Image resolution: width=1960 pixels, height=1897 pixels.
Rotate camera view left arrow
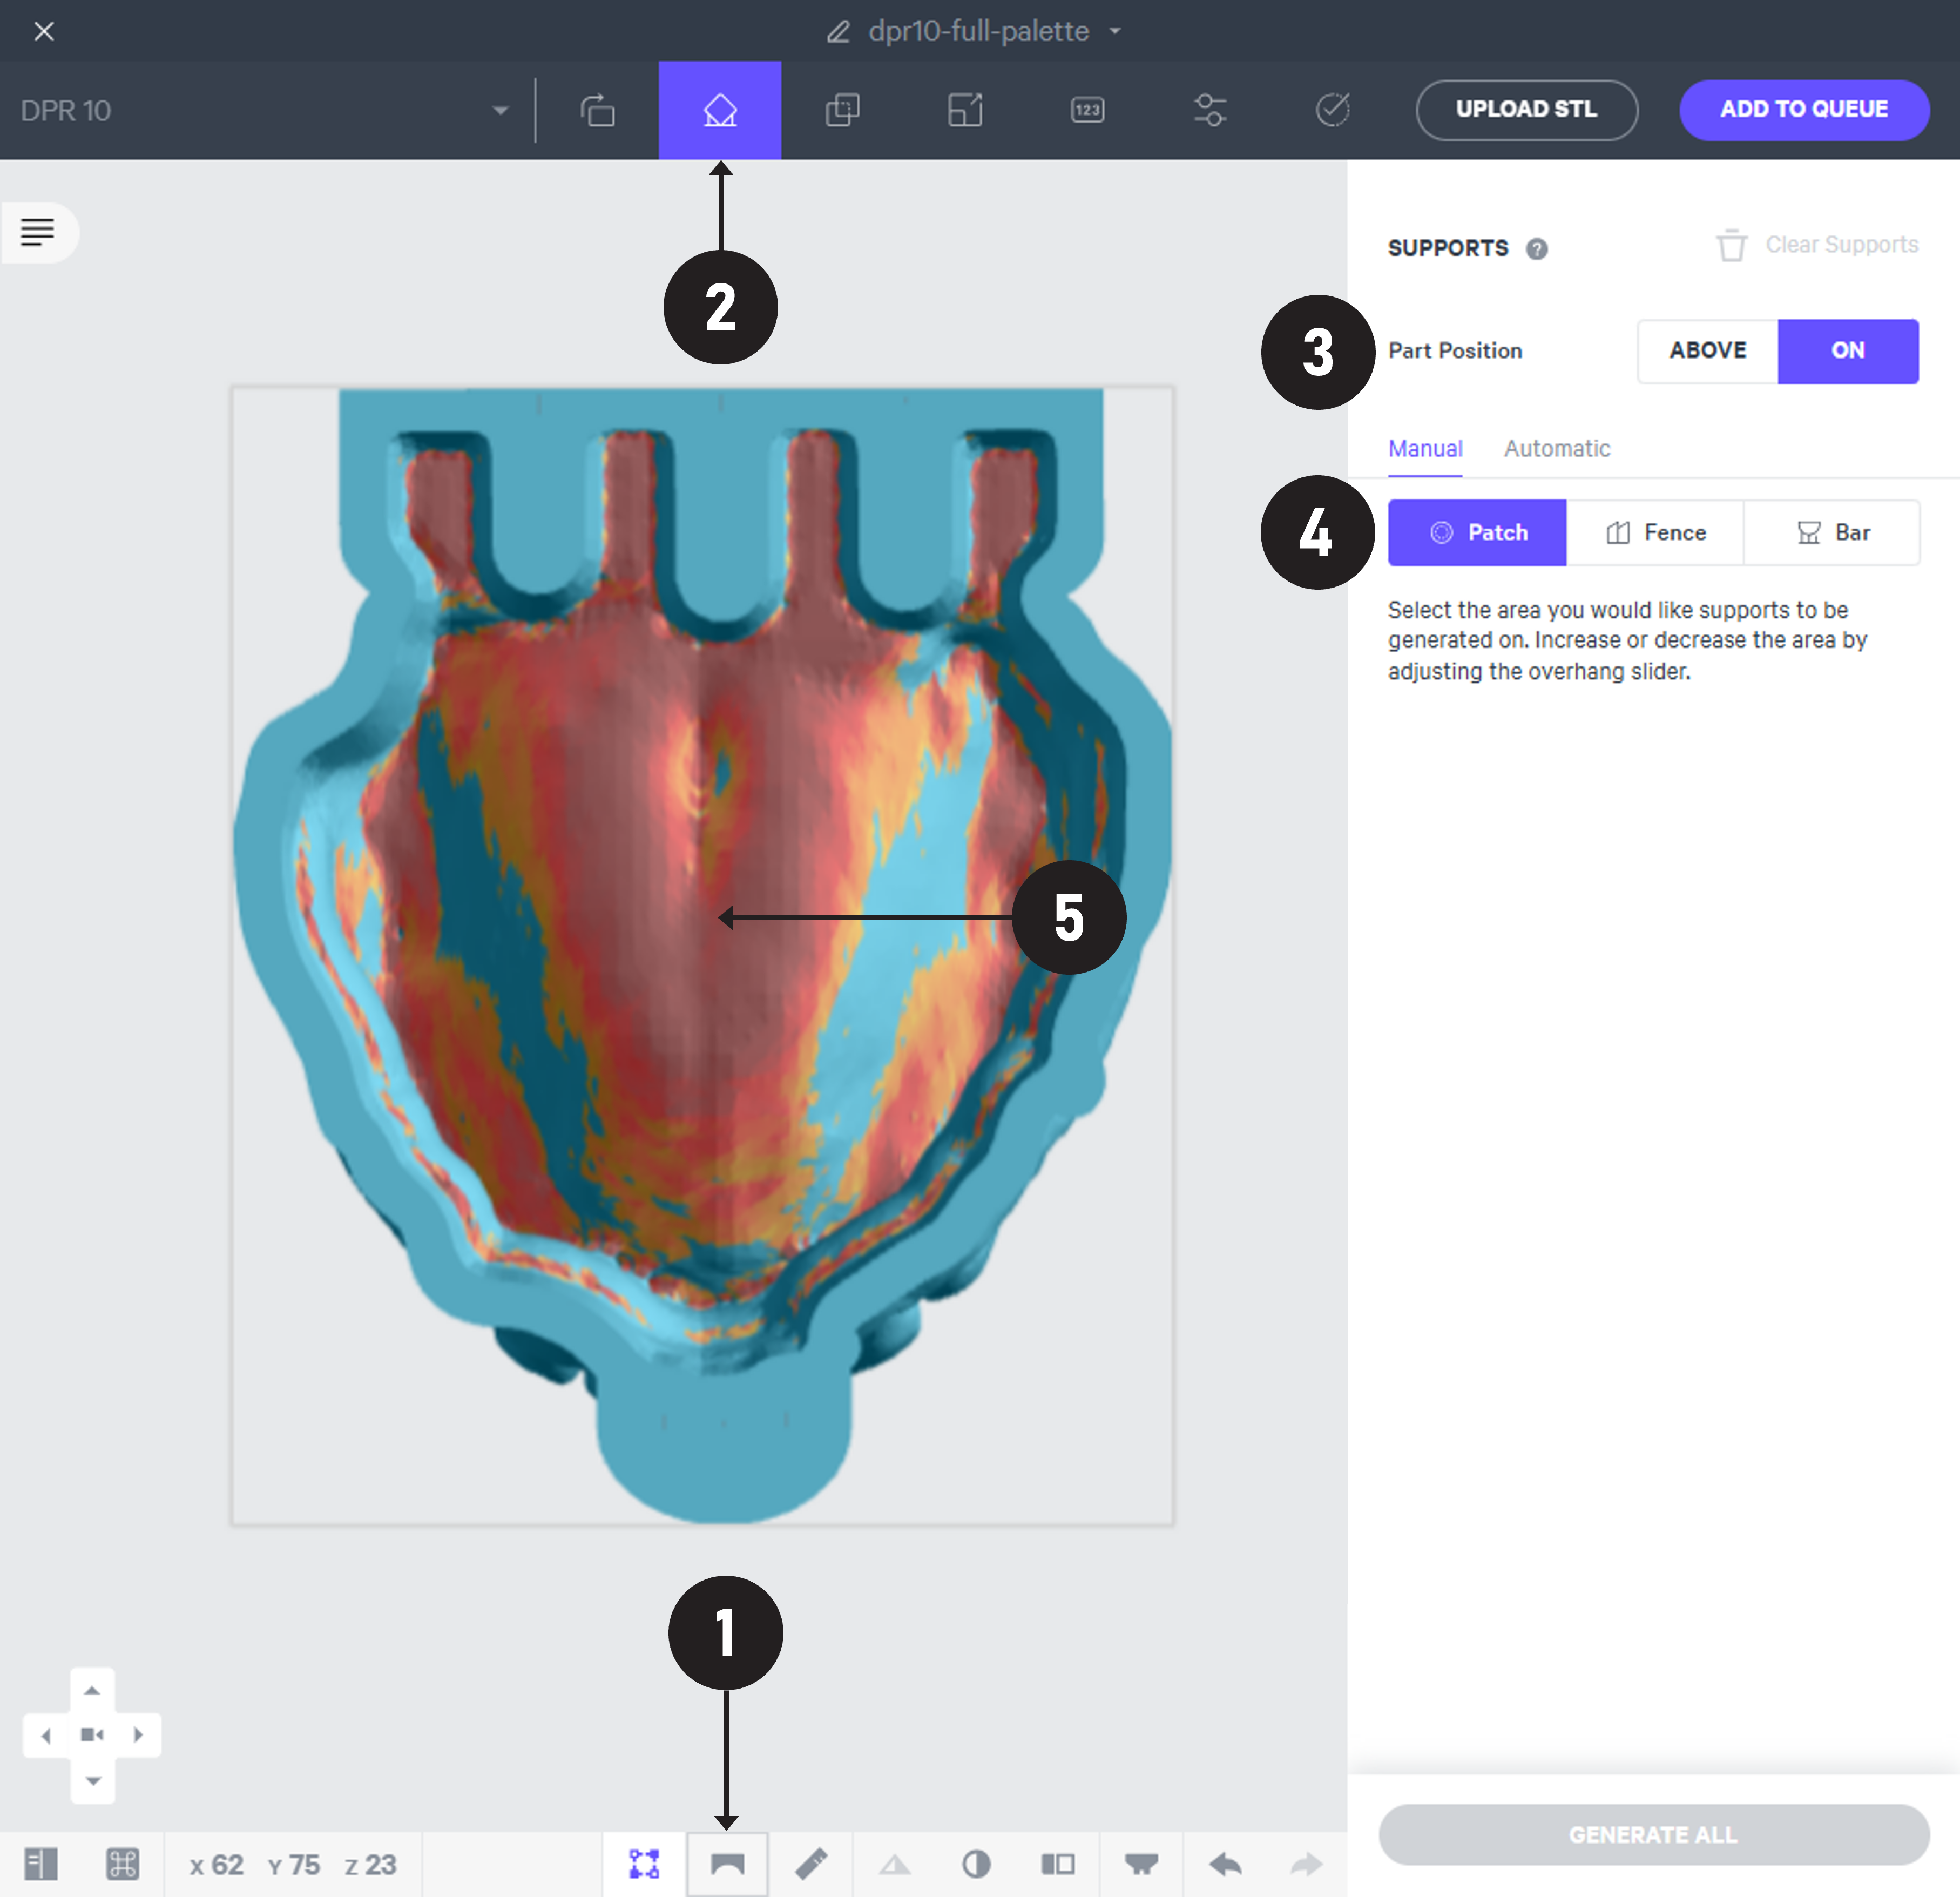point(45,1735)
